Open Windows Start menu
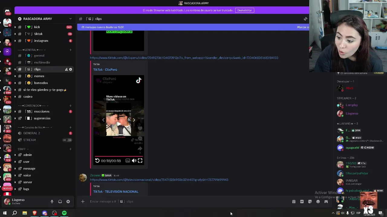Viewport: 387px width, 217px height. click(5, 213)
